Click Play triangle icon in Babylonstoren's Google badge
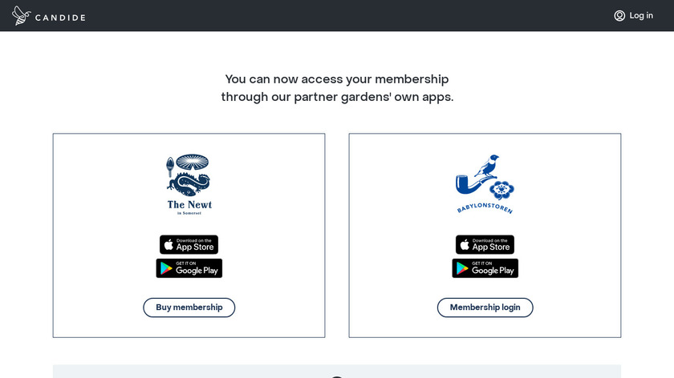This screenshot has height=378, width=674. pyautogui.click(x=461, y=268)
